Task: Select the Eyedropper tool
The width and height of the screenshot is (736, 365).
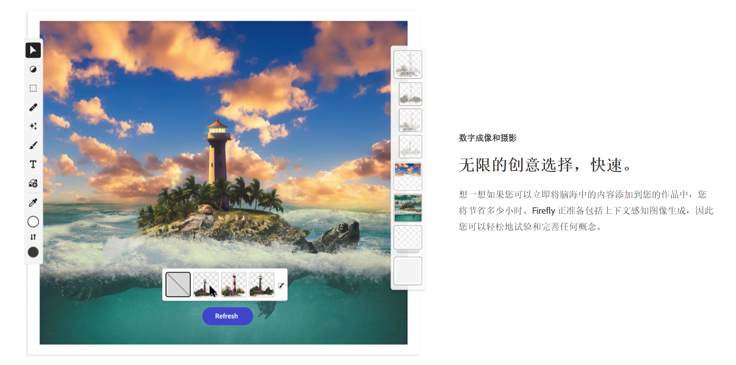Action: [x=33, y=202]
